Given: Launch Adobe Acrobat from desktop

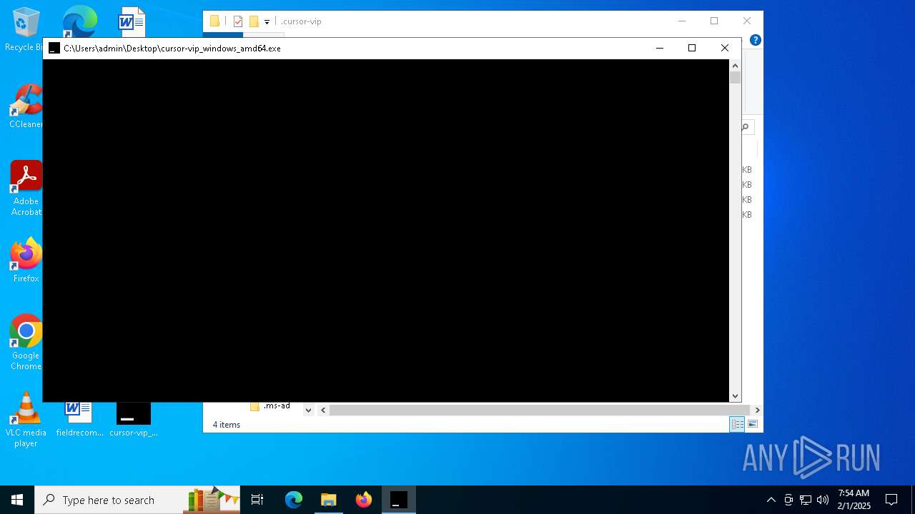Looking at the screenshot, I should point(26,188).
